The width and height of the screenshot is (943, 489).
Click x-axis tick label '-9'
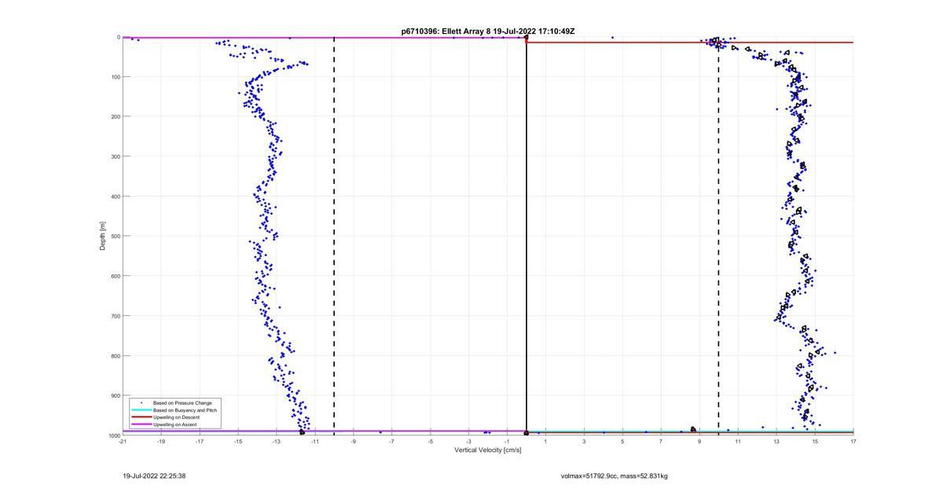click(353, 442)
